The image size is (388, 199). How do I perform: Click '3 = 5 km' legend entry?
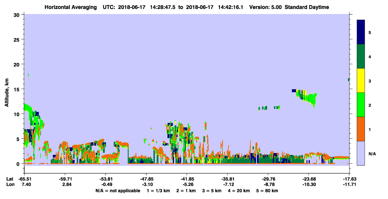pos(212,191)
